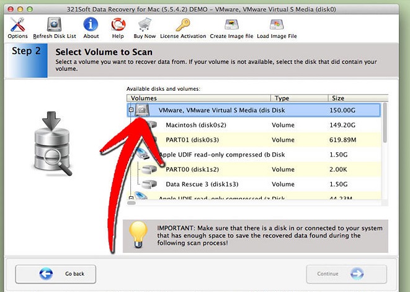Click the PART00 (disk1s2) volume icon

coord(149,169)
